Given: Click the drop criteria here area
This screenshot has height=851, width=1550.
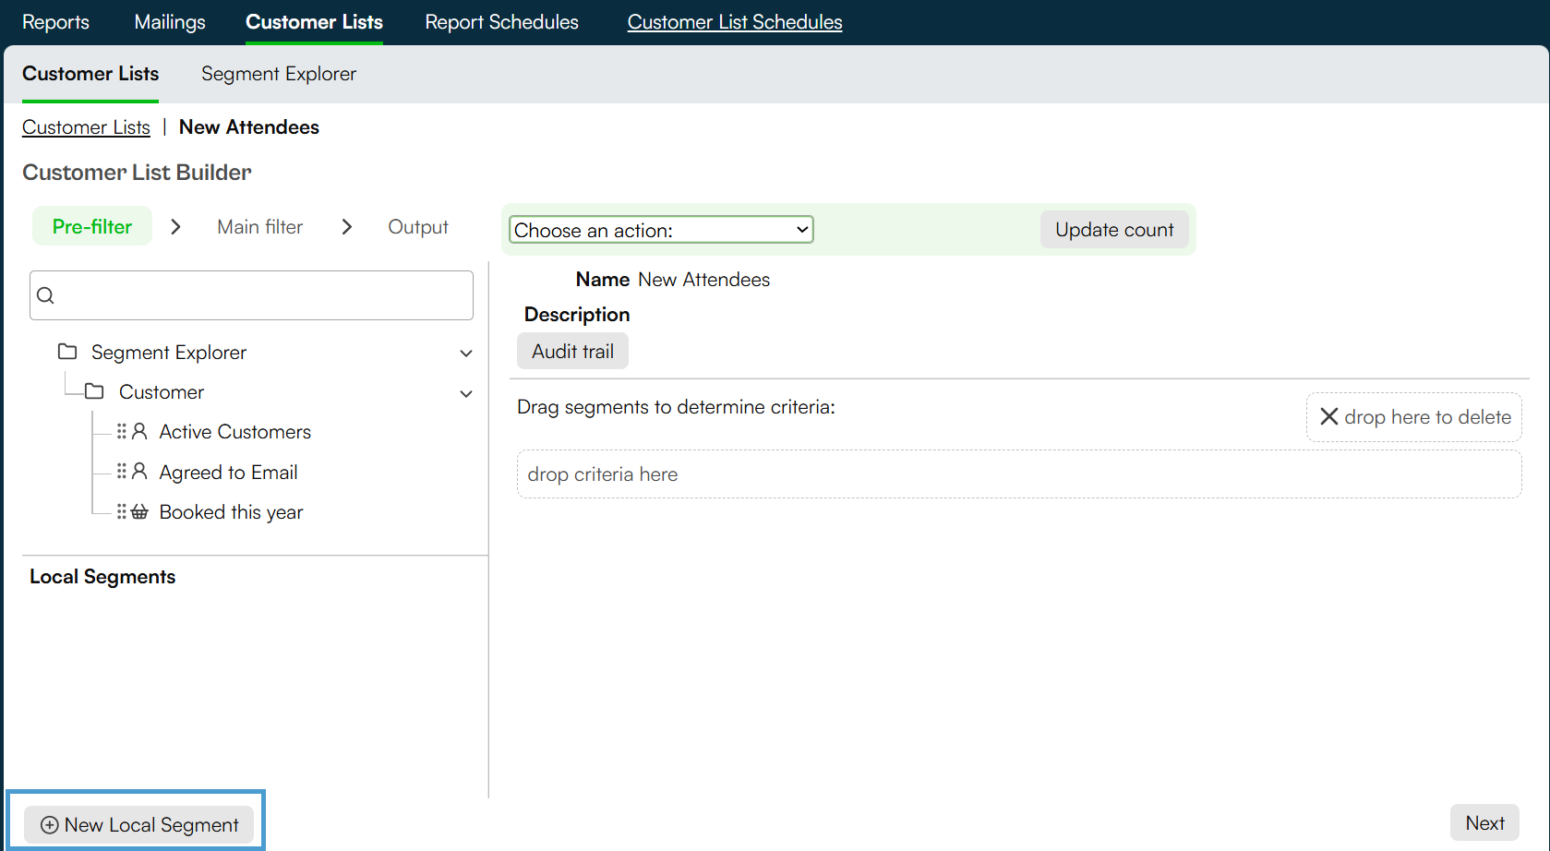Looking at the screenshot, I should (1019, 474).
